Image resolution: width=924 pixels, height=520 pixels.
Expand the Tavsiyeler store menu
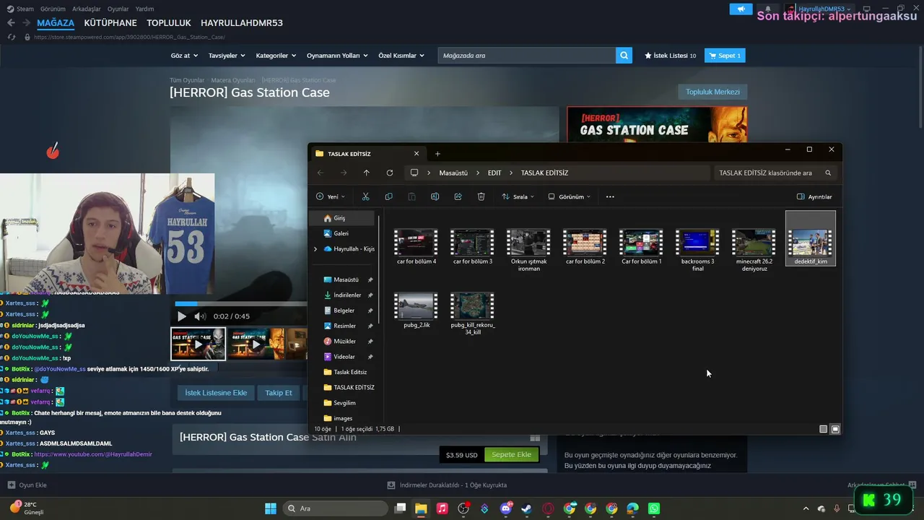click(x=227, y=56)
